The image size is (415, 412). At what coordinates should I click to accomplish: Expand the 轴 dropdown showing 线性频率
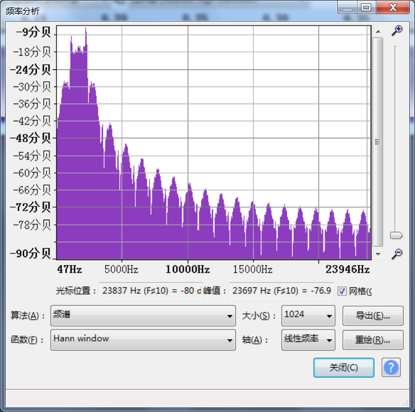308,340
